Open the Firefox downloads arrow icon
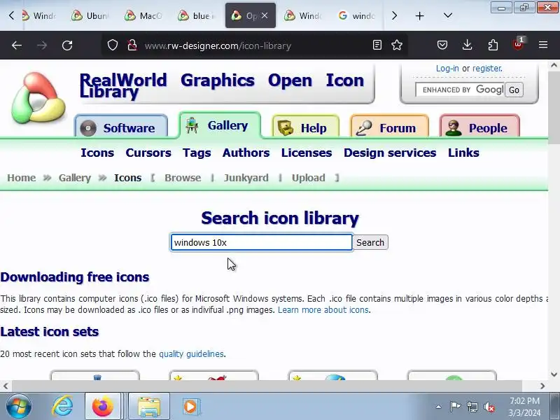Viewport: 560px width, 420px height. [x=467, y=45]
